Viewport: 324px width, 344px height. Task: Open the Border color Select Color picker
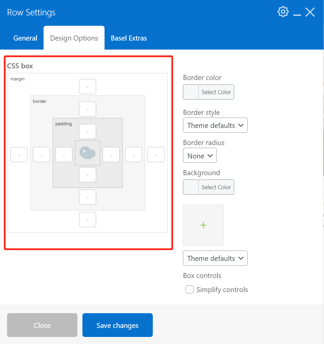pos(208,92)
